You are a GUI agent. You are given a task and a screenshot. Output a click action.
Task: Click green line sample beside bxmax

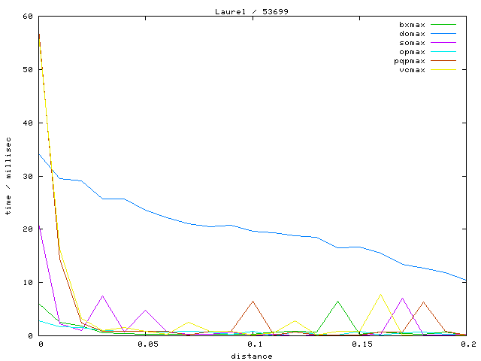point(443,25)
